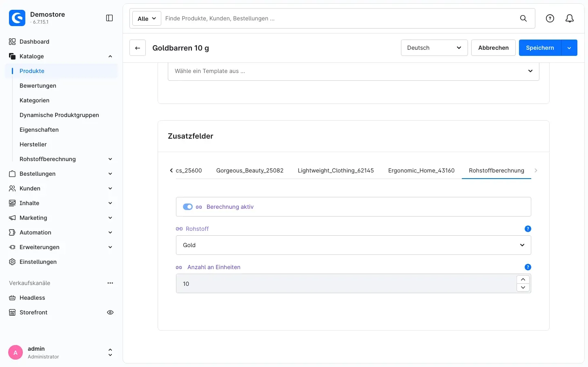
Task: Open Storefront preview via eye icon
Action: (110, 312)
